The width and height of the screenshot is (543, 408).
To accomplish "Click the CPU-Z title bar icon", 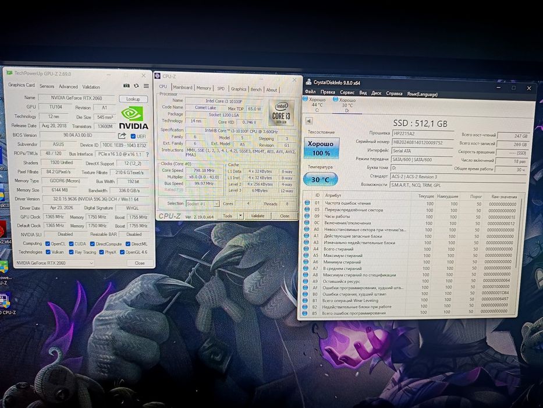I will [x=158, y=76].
